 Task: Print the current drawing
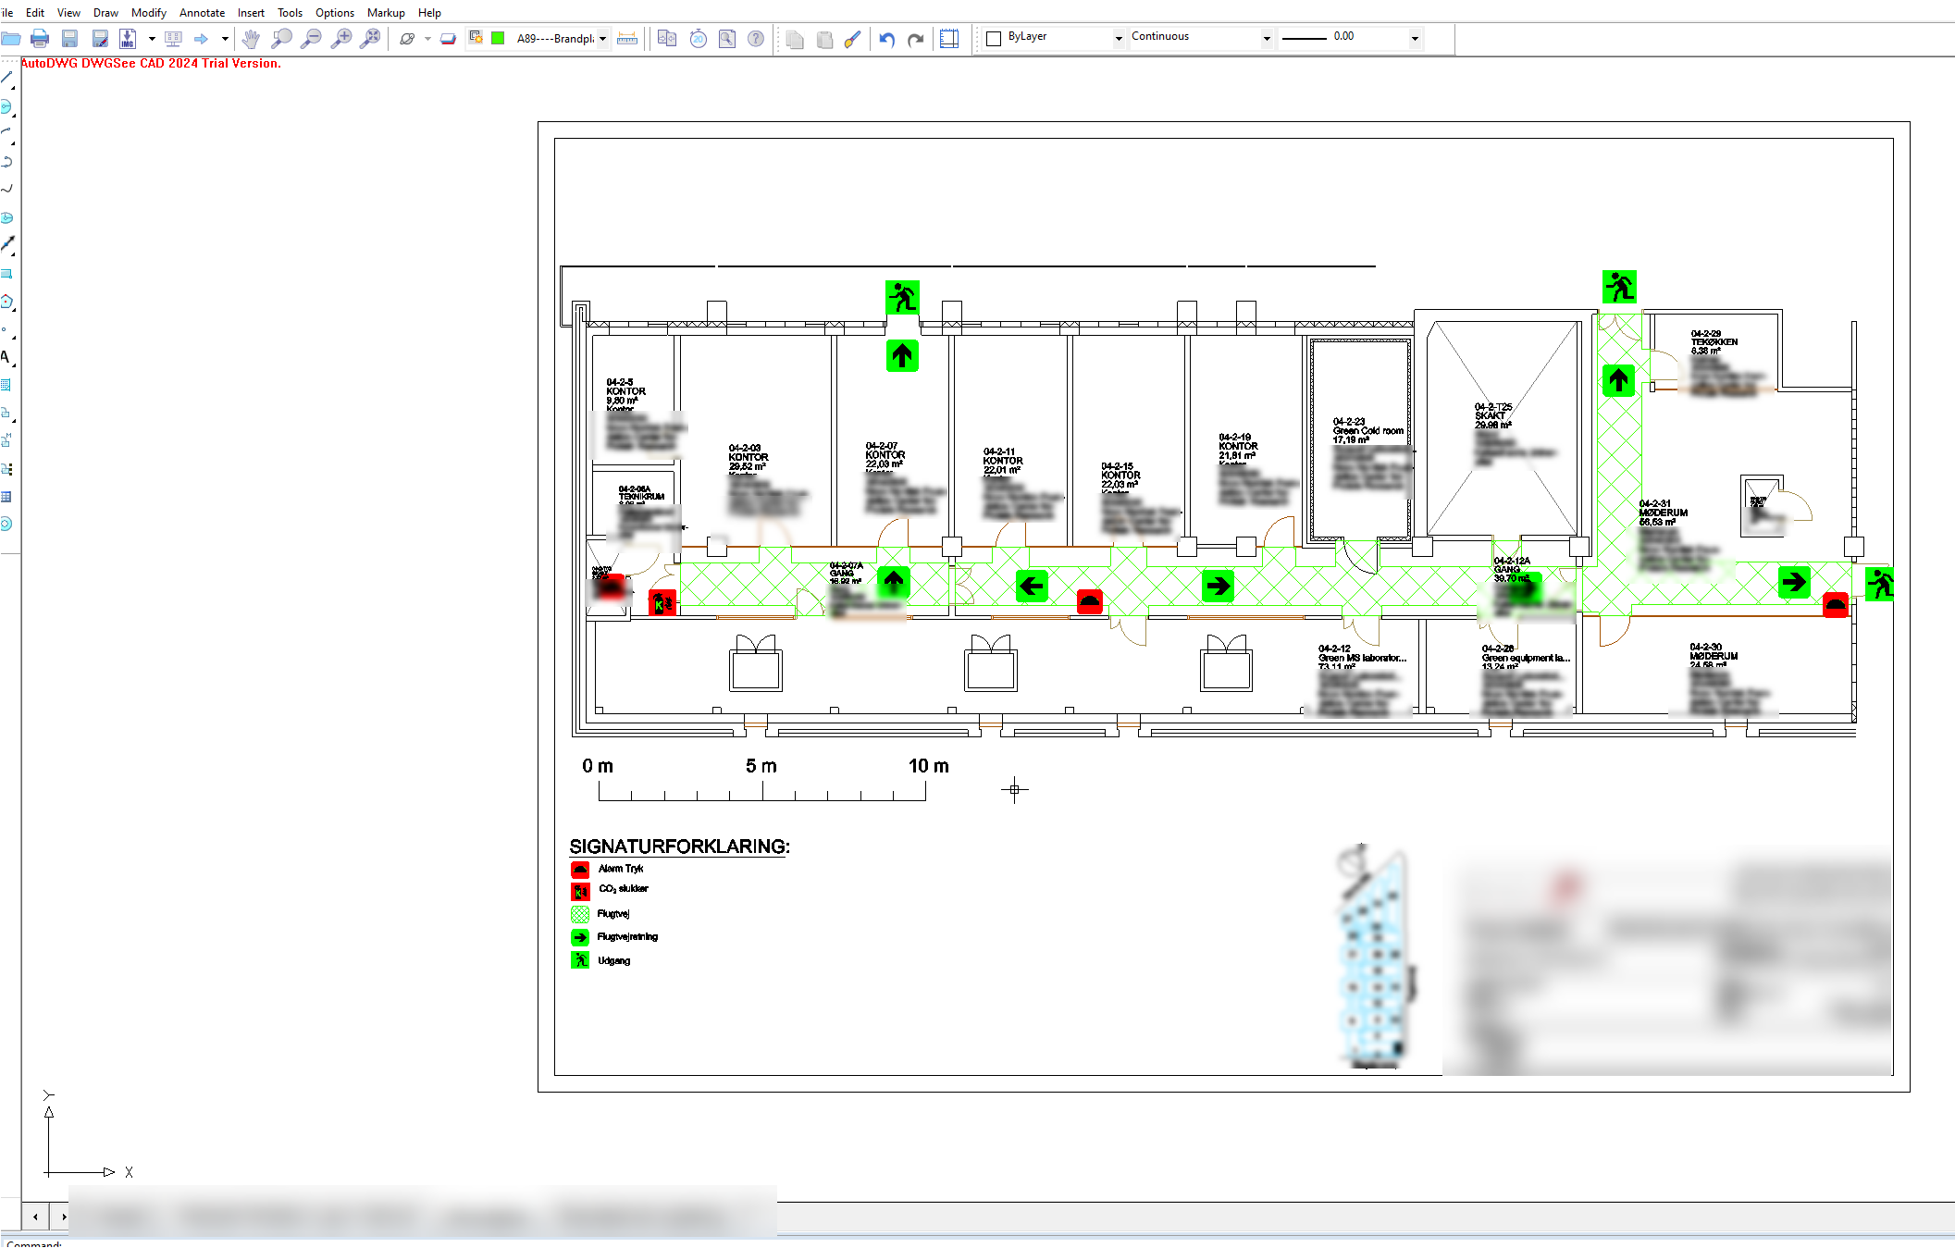[40, 39]
